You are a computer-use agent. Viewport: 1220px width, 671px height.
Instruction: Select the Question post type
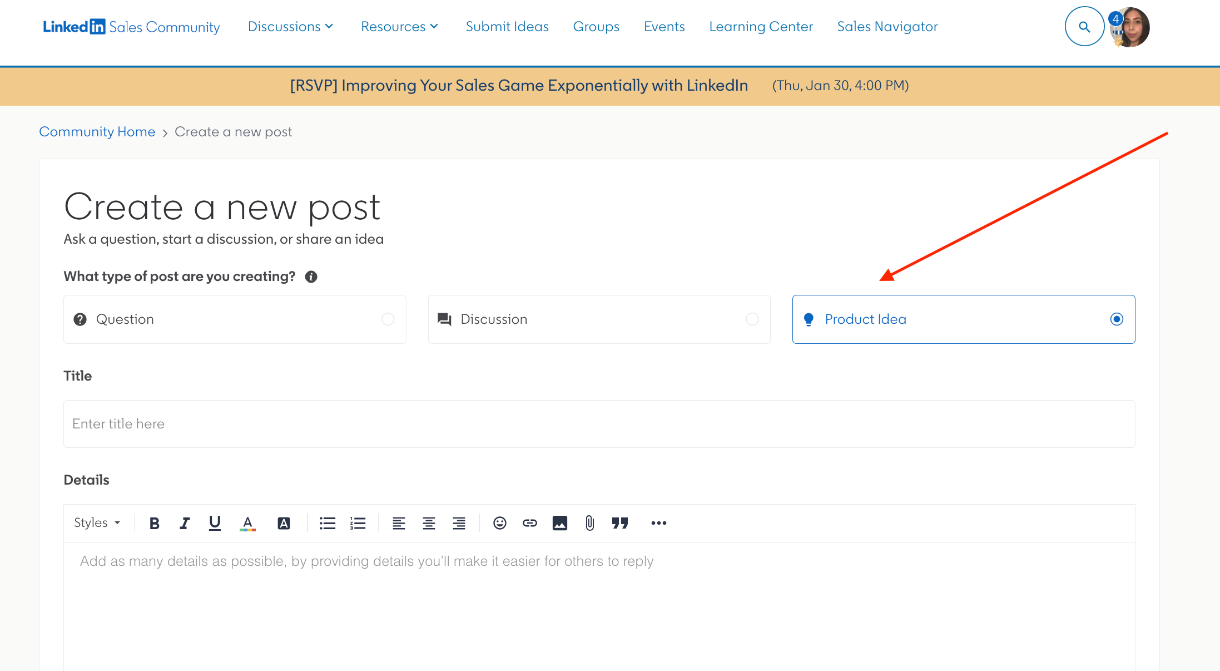point(235,319)
